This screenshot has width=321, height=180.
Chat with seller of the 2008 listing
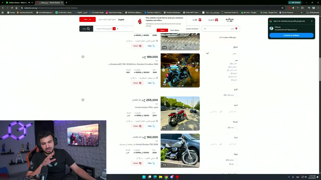tap(137, 46)
